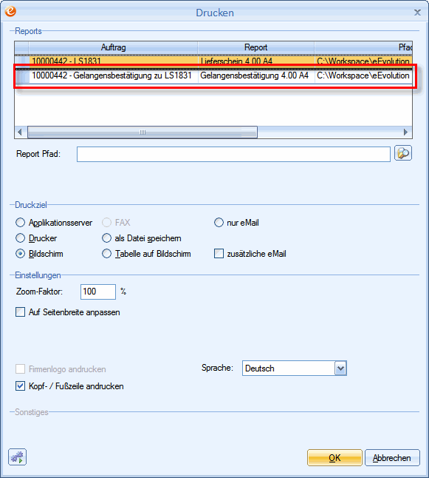The width and height of the screenshot is (429, 478).
Task: Check Auf Seitenbreite anpassen
Action: pos(21,312)
